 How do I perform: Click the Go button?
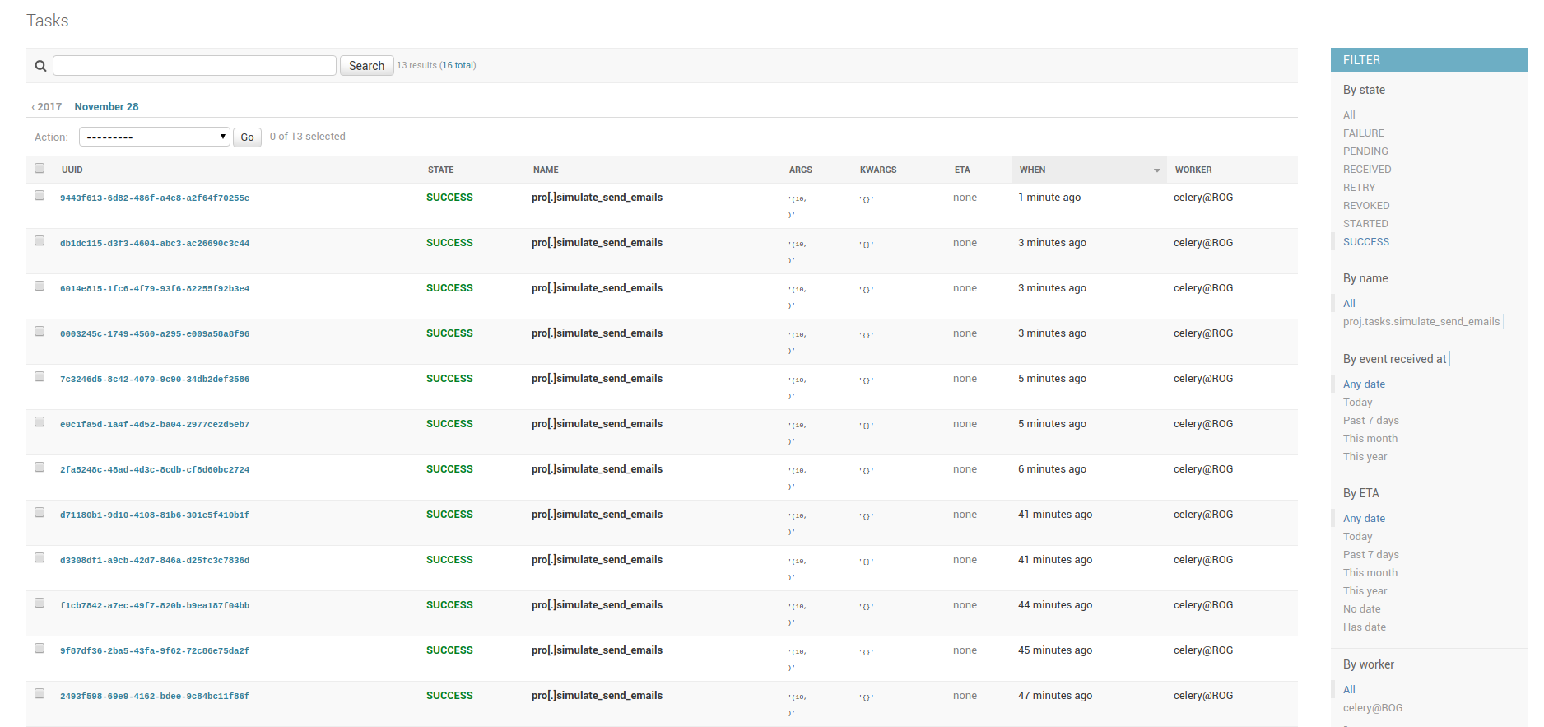247,137
